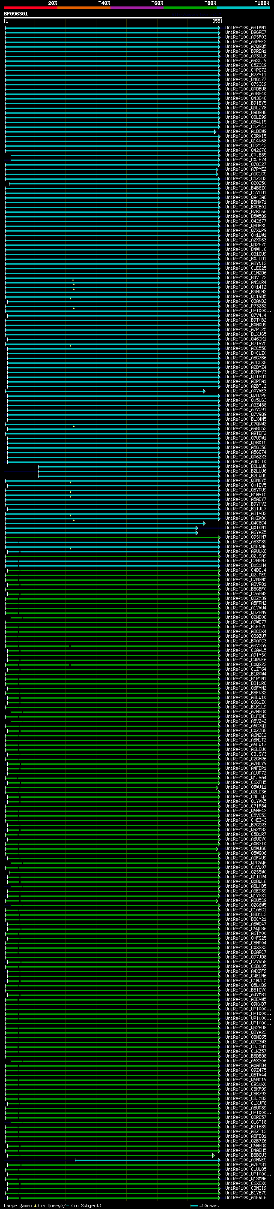The width and height of the screenshot is (274, 1209).
Task: Select label UniRef100_A9SUL8
Action: [x=245, y=56]
